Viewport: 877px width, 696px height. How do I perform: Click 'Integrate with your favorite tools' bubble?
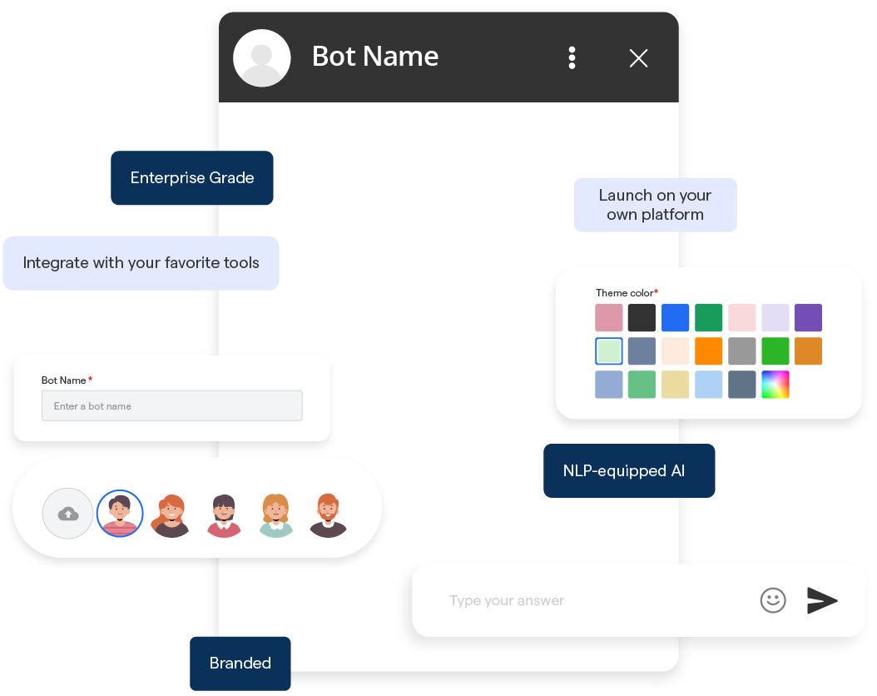click(141, 263)
